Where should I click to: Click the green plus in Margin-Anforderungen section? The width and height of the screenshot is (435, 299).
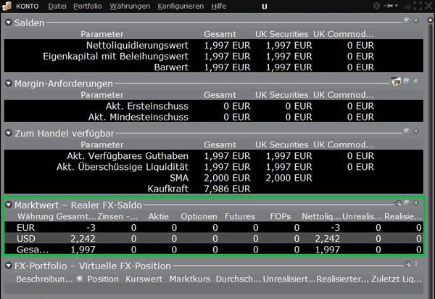(x=416, y=81)
